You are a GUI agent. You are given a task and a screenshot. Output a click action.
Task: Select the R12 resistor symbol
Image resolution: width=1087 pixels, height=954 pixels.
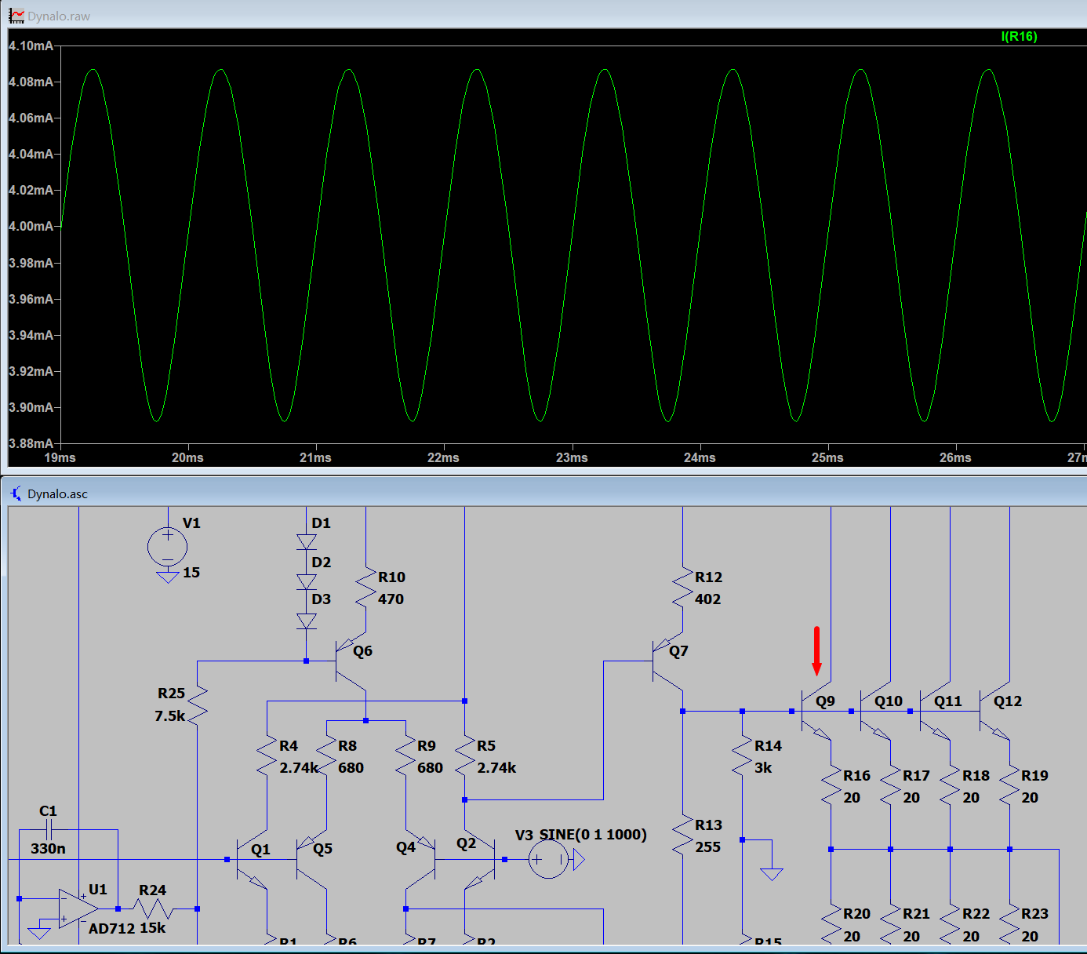pos(682,588)
